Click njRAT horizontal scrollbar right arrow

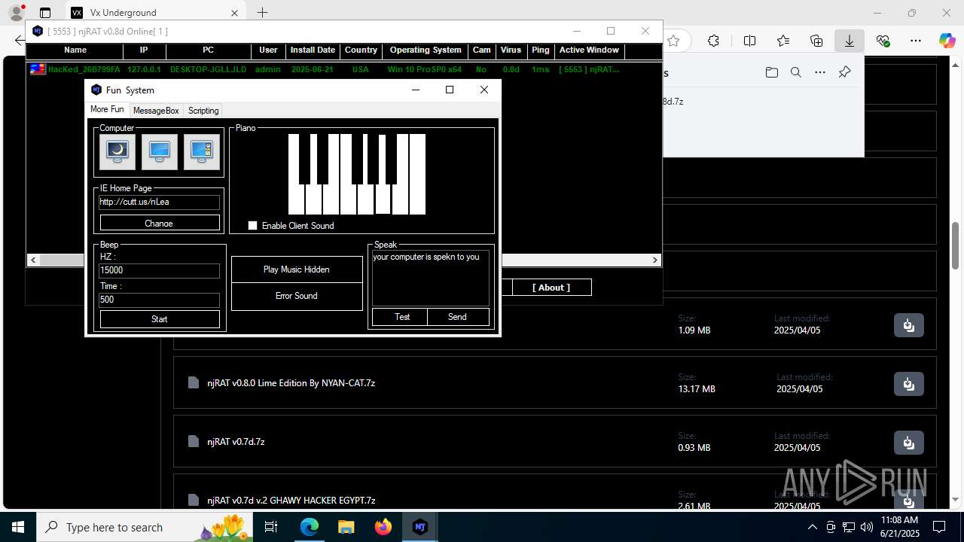click(655, 260)
